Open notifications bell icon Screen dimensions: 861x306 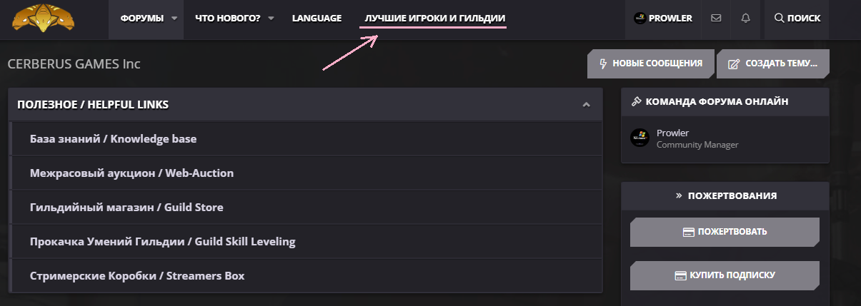[746, 19]
